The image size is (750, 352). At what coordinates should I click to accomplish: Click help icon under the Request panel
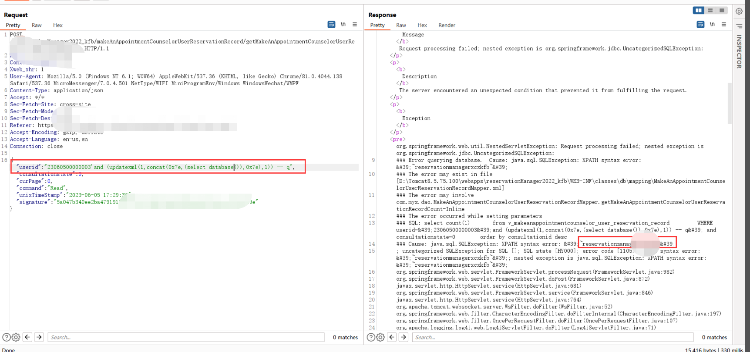point(7,337)
